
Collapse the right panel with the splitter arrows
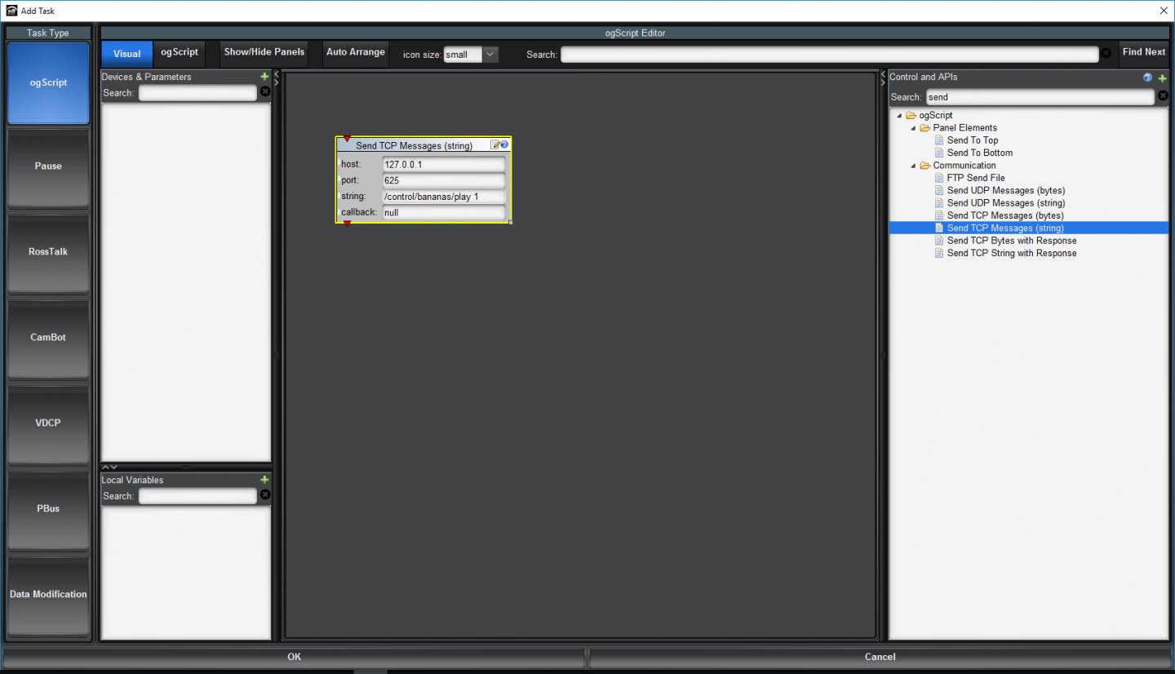tap(883, 82)
